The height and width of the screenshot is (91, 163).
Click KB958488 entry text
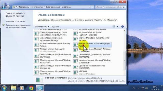click(x=83, y=71)
